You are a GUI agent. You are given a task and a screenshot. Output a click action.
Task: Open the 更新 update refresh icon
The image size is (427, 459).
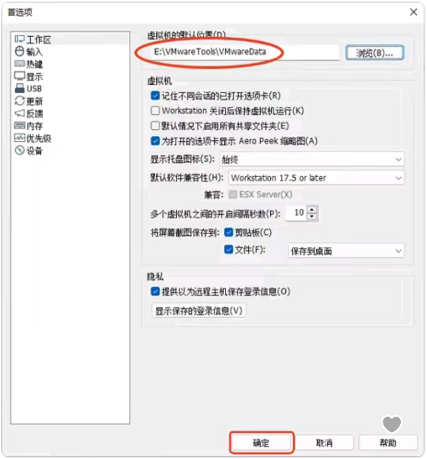pos(19,101)
